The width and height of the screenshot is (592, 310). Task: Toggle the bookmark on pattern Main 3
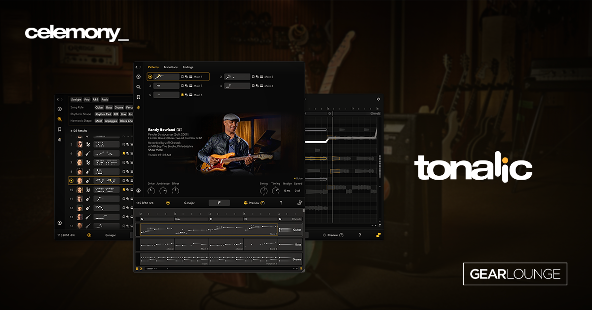point(182,86)
